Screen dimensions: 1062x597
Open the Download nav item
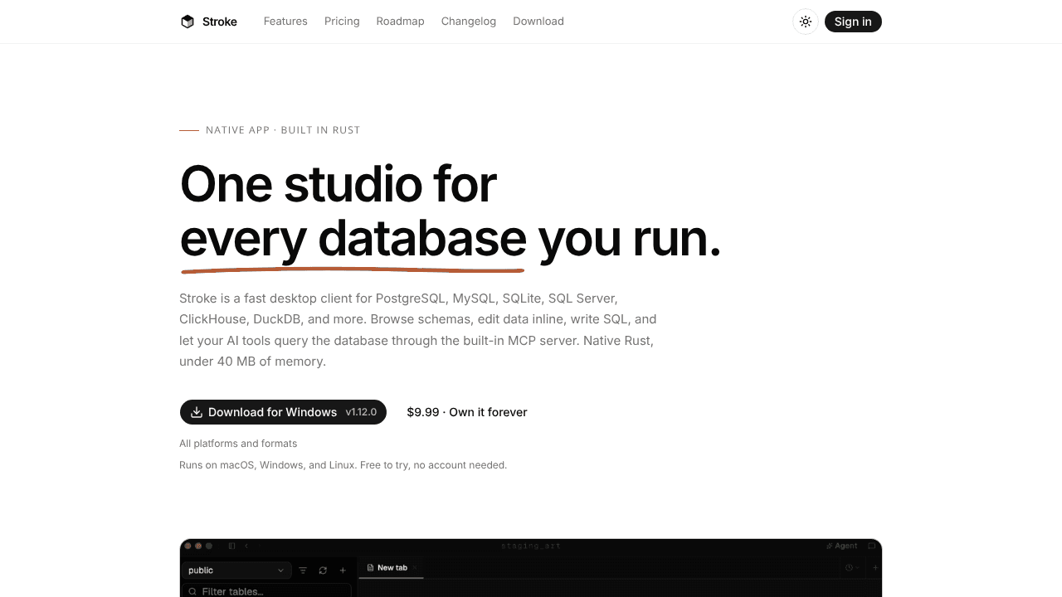click(x=538, y=22)
